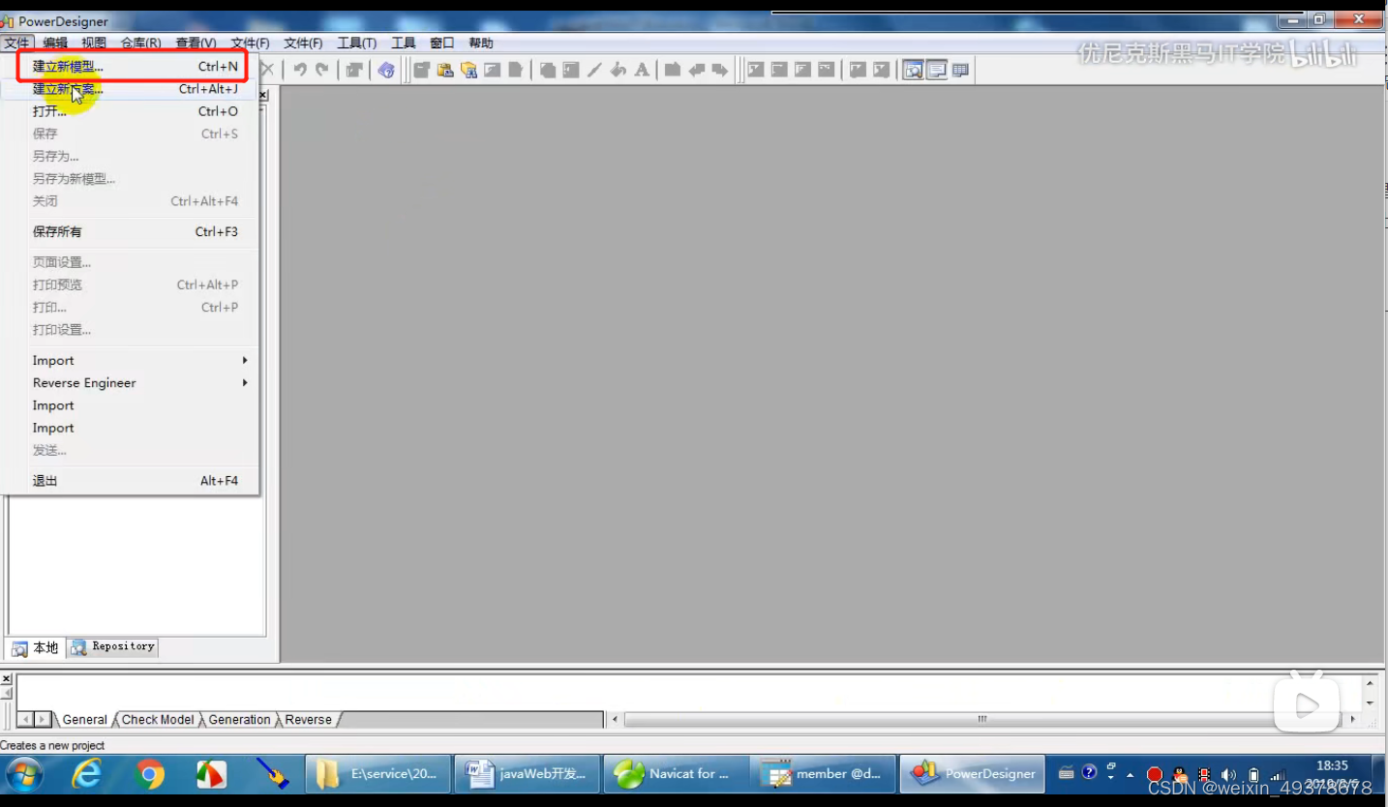Toggle the object browser view icon
Image resolution: width=1388 pixels, height=807 pixels.
[913, 70]
